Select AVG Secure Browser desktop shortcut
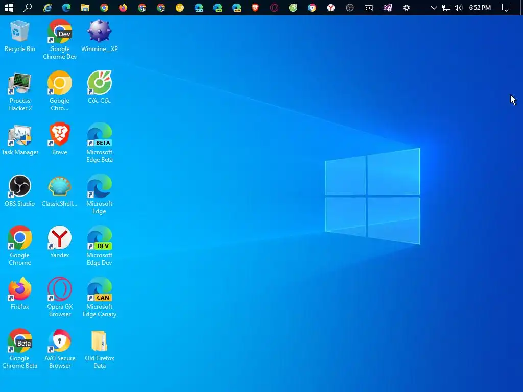 point(60,349)
